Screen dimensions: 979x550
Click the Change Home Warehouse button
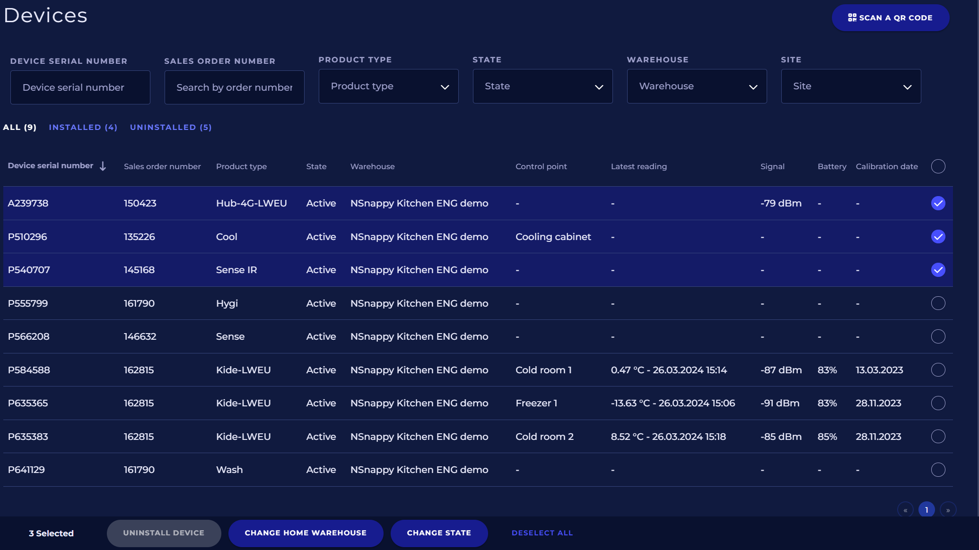pos(306,533)
